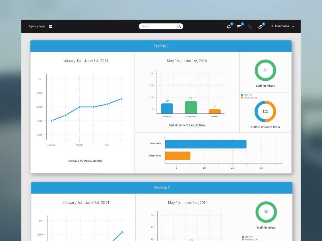This screenshot has width=322, height=241.
Task: Click blue Staff: 35 legend swatch
Action: click(242, 95)
